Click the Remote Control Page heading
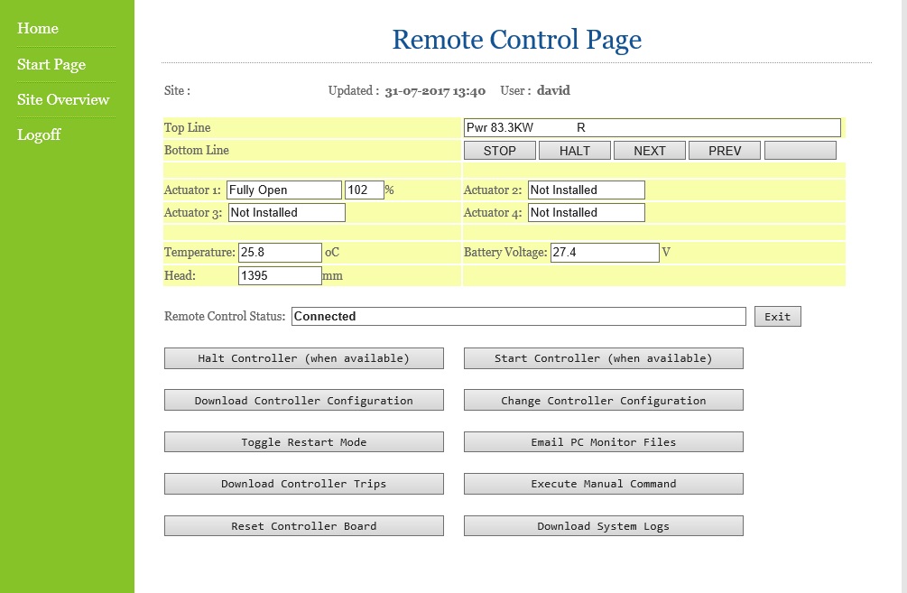The width and height of the screenshot is (907, 593). 516,40
